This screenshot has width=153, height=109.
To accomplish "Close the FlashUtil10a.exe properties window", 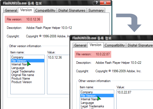I will [x=105, y=3].
